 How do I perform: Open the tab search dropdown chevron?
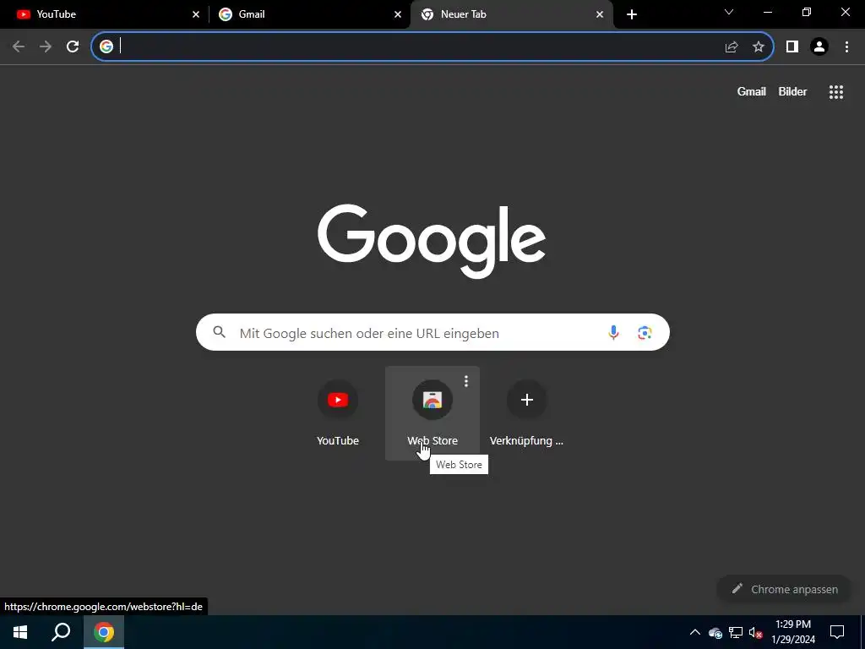[729, 12]
